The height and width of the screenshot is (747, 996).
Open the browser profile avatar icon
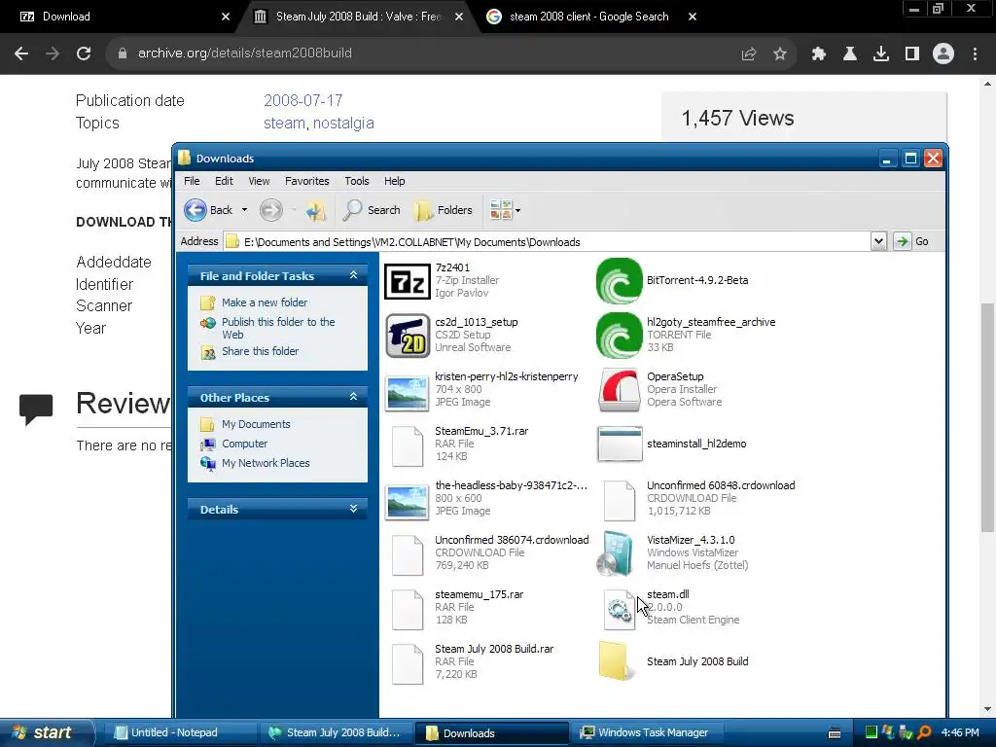[x=943, y=53]
